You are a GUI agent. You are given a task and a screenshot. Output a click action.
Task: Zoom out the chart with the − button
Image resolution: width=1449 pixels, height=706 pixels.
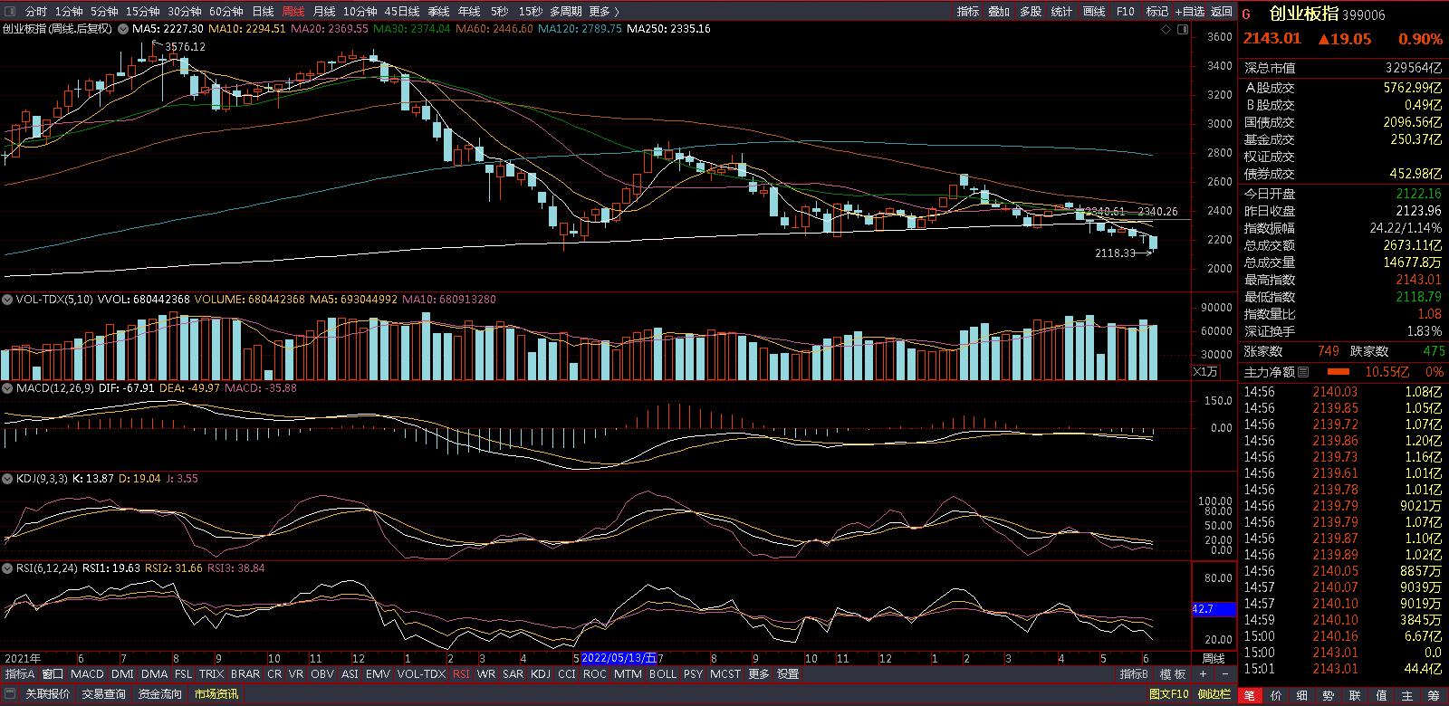1226,674
